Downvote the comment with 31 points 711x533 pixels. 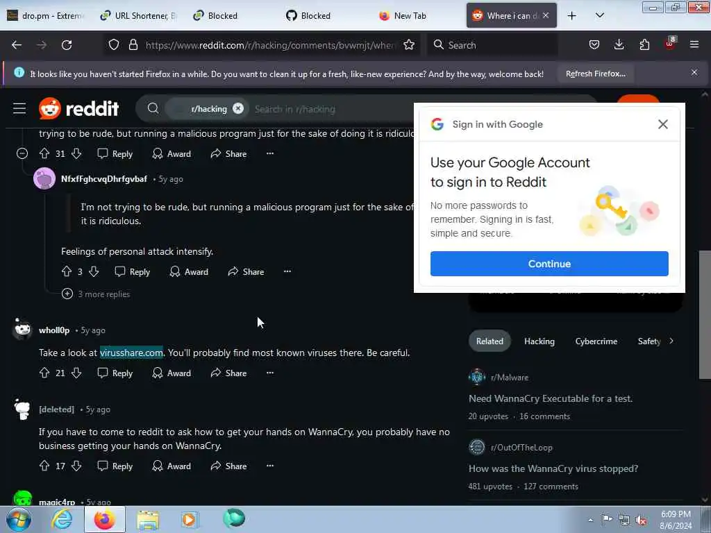click(76, 153)
